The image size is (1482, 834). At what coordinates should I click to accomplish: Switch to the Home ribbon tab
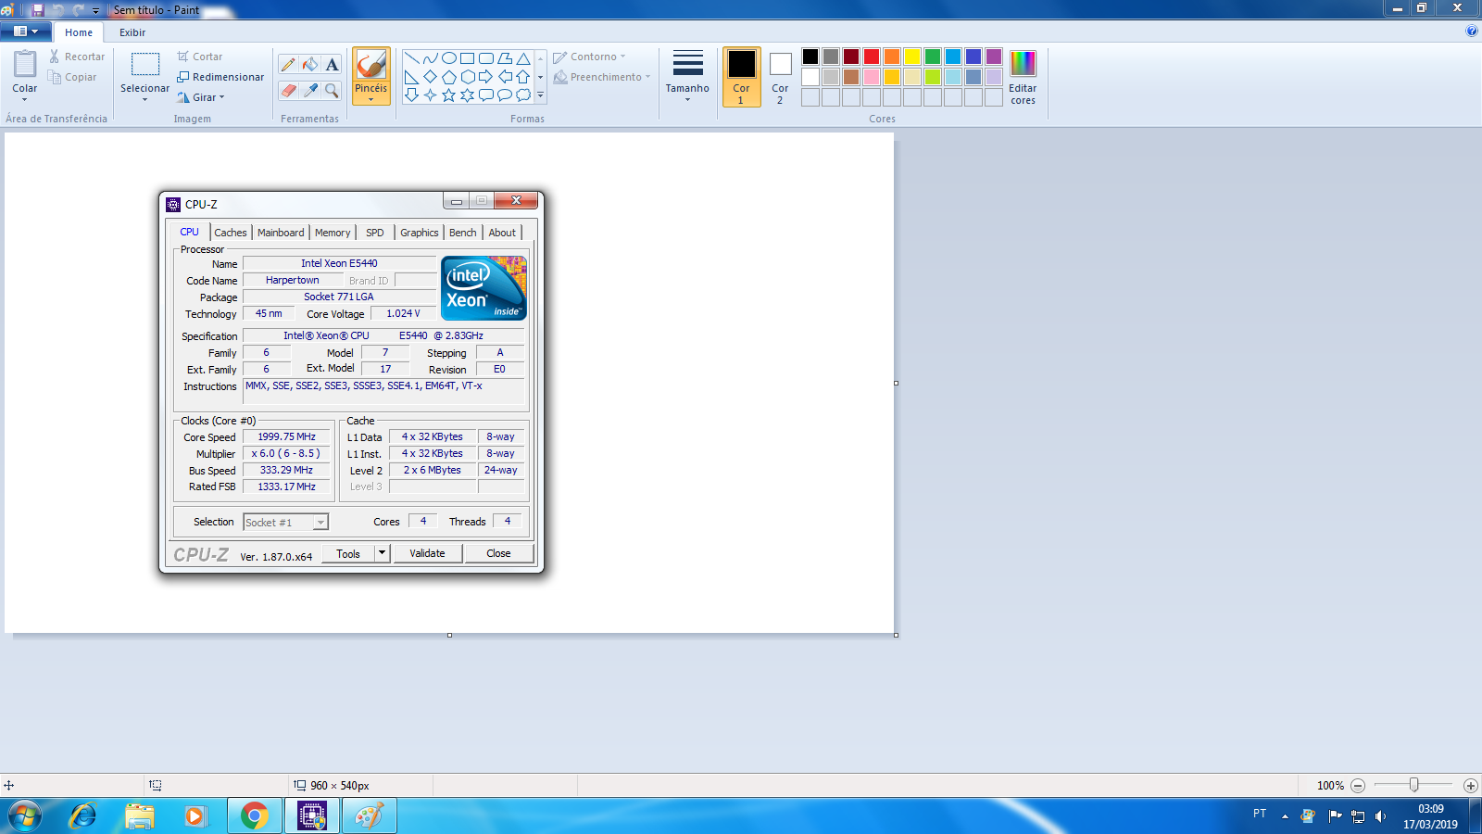click(x=79, y=32)
